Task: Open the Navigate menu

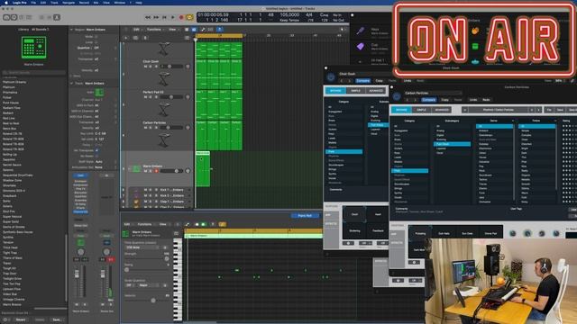Action: pyautogui.click(x=69, y=3)
